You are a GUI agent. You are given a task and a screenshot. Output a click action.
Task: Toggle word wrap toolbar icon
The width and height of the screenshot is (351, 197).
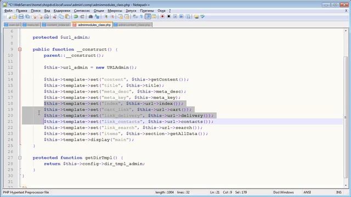135,17
